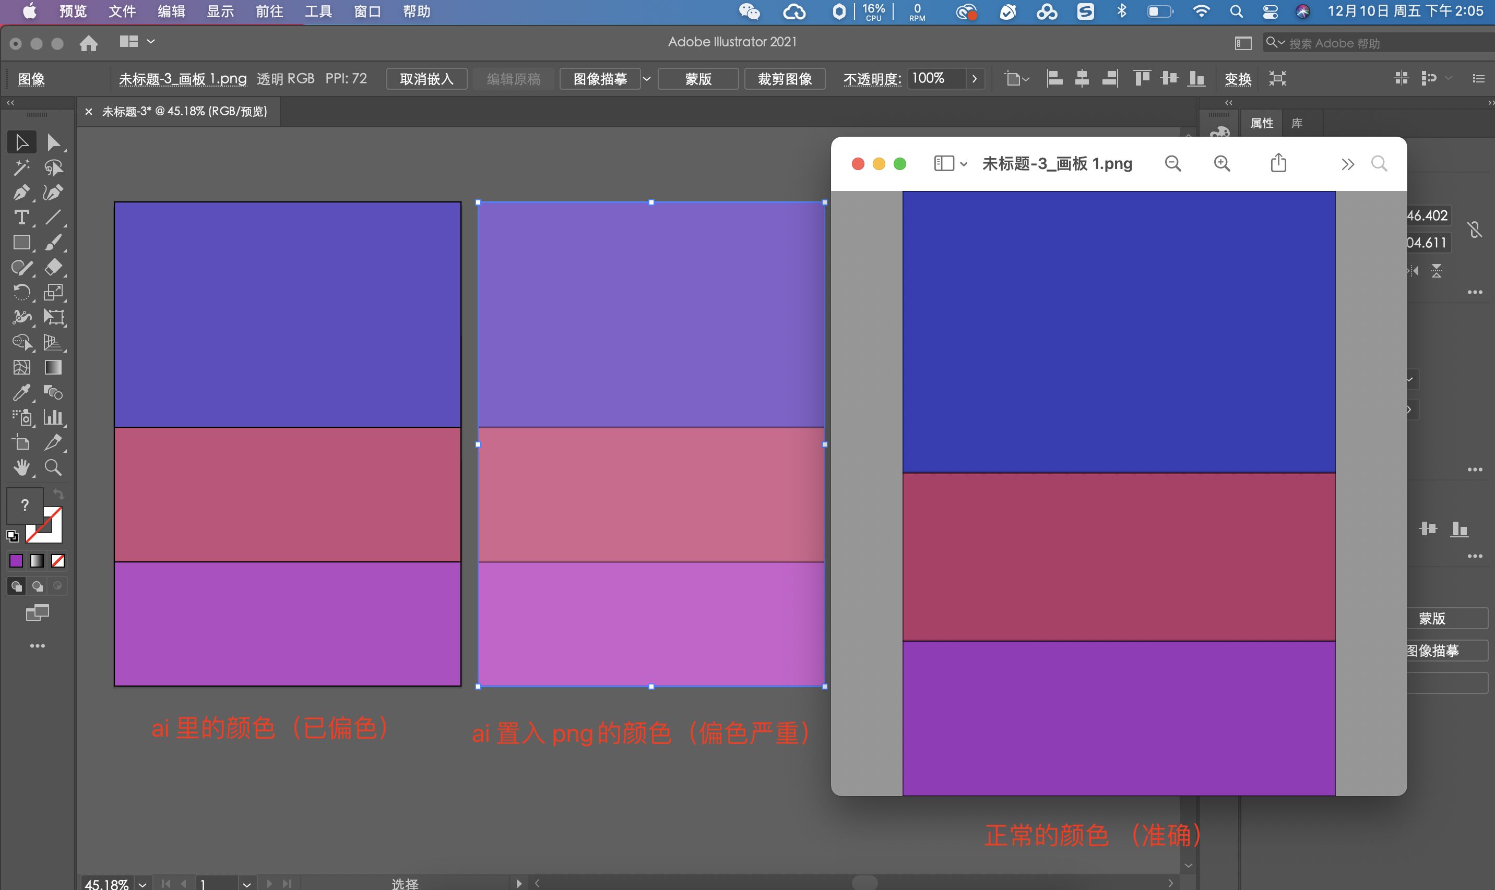
Task: Click the purple Color mode swatch
Action: [x=16, y=561]
